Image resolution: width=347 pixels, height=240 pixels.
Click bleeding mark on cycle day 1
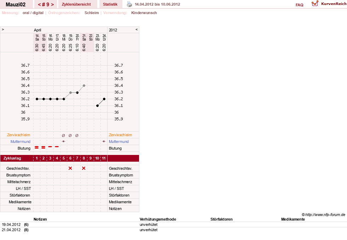37,147
